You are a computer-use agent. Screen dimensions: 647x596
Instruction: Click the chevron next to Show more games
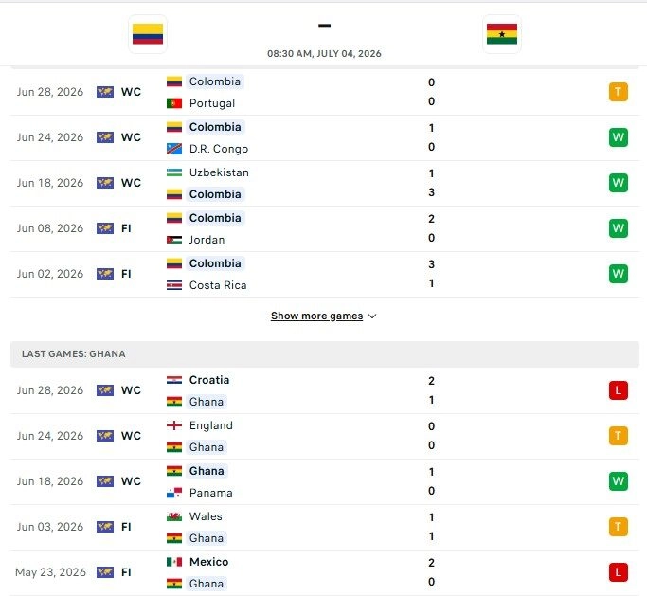click(x=372, y=316)
